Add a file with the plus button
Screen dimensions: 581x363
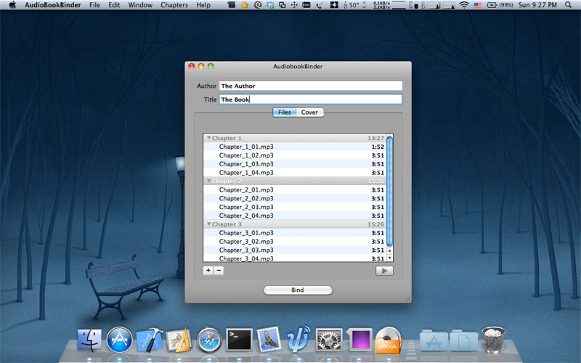208,270
